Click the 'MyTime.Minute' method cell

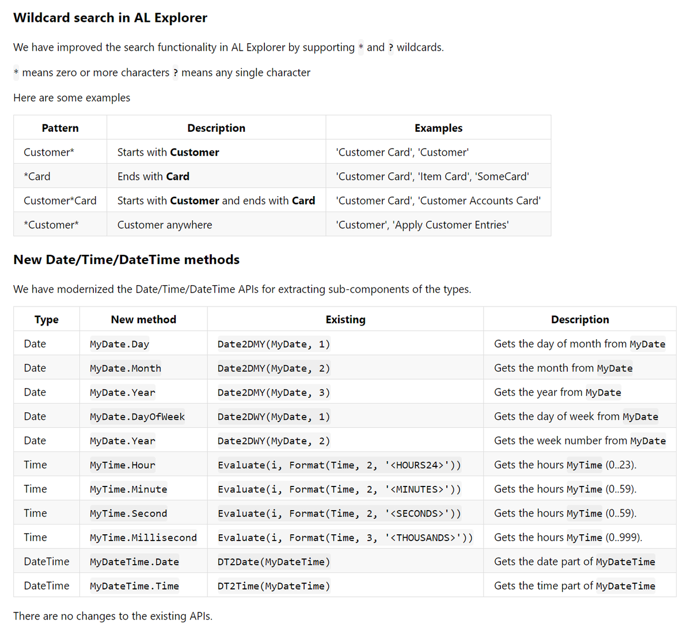[x=143, y=488]
